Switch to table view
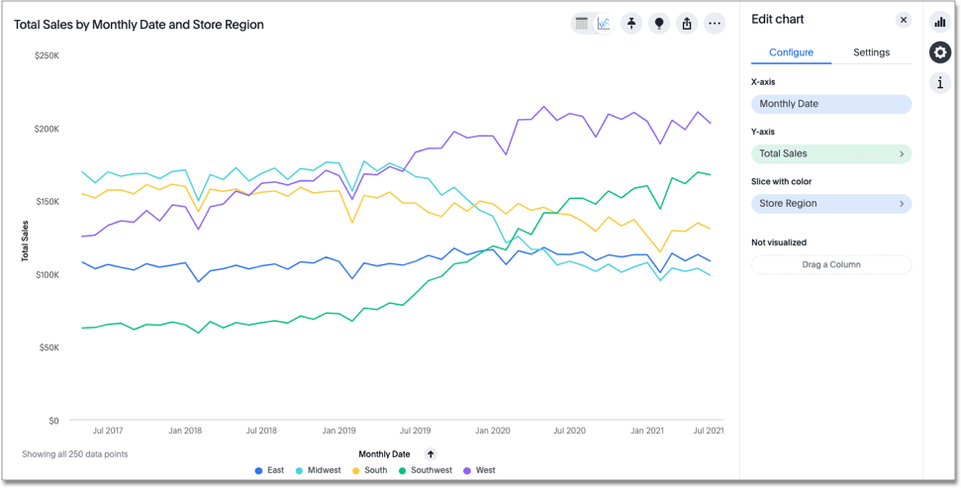Screen dimensions: 961x488 tap(582, 24)
